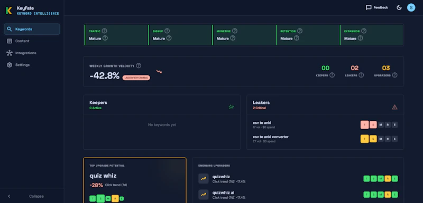Click the Signup stage card
This screenshot has width=423, height=203.
pyautogui.click(x=180, y=35)
